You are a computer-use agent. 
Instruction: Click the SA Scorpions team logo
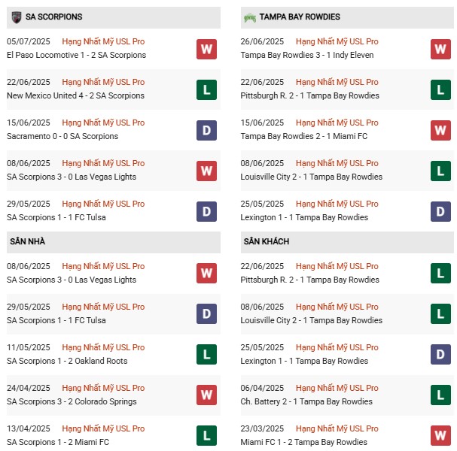(x=15, y=17)
